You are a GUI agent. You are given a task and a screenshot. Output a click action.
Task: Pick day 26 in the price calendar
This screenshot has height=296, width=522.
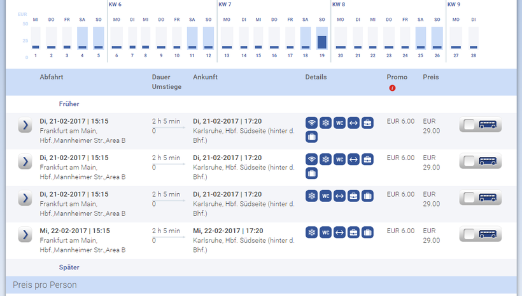coord(437,38)
